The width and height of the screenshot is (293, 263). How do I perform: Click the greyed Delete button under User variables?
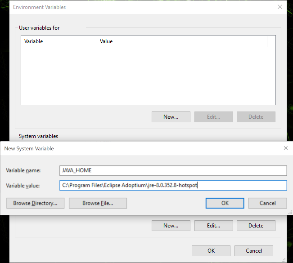point(256,117)
